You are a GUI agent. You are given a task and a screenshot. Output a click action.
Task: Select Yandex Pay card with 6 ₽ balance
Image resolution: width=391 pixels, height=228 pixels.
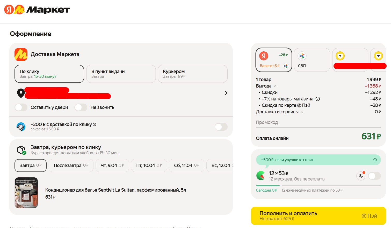(274, 60)
